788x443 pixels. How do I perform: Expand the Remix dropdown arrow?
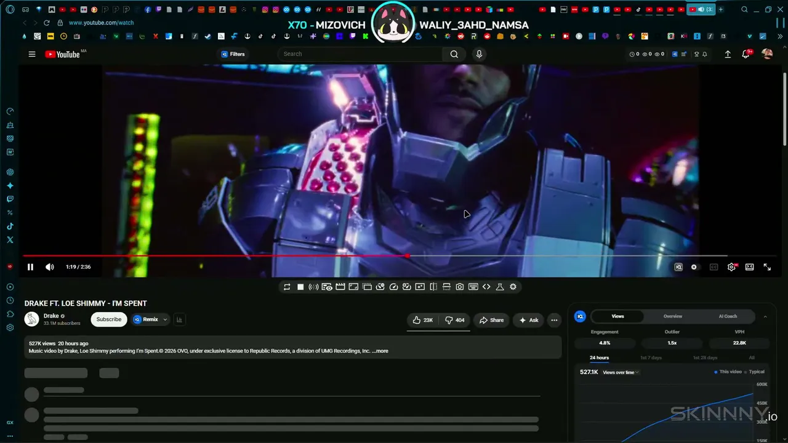[x=165, y=320]
